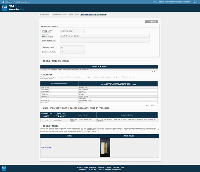
Task: Open Tutorials footer link
Action: click(109, 167)
